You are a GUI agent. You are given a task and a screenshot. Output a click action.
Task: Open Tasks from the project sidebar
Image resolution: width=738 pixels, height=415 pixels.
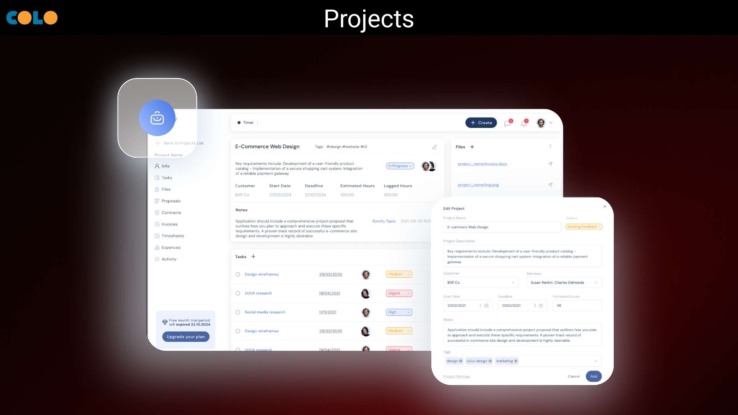166,177
